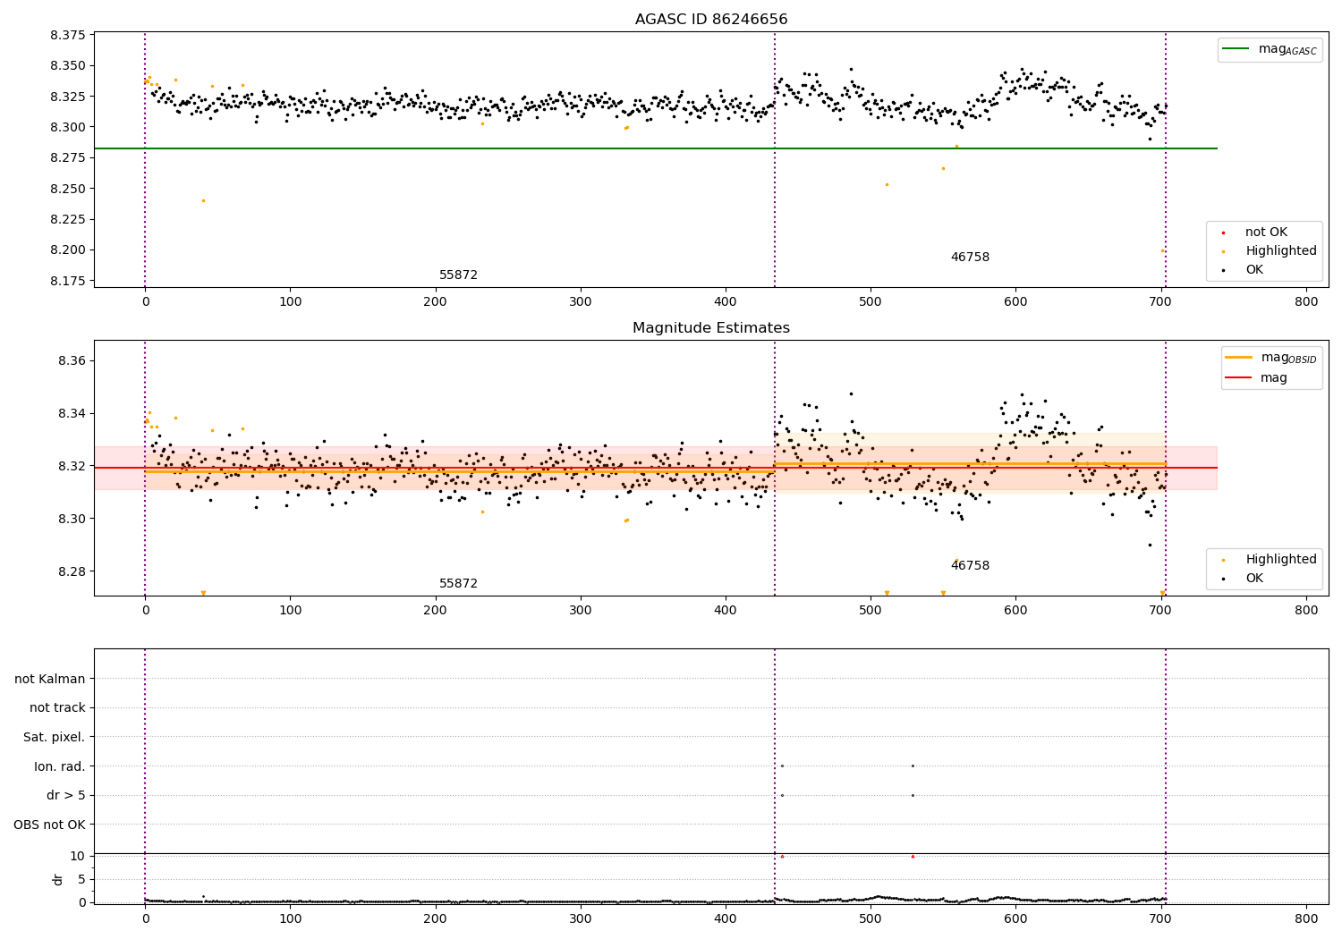This screenshot has height=939, width=1342.
Task: Click the 'dr' y-axis label
Action: point(58,879)
